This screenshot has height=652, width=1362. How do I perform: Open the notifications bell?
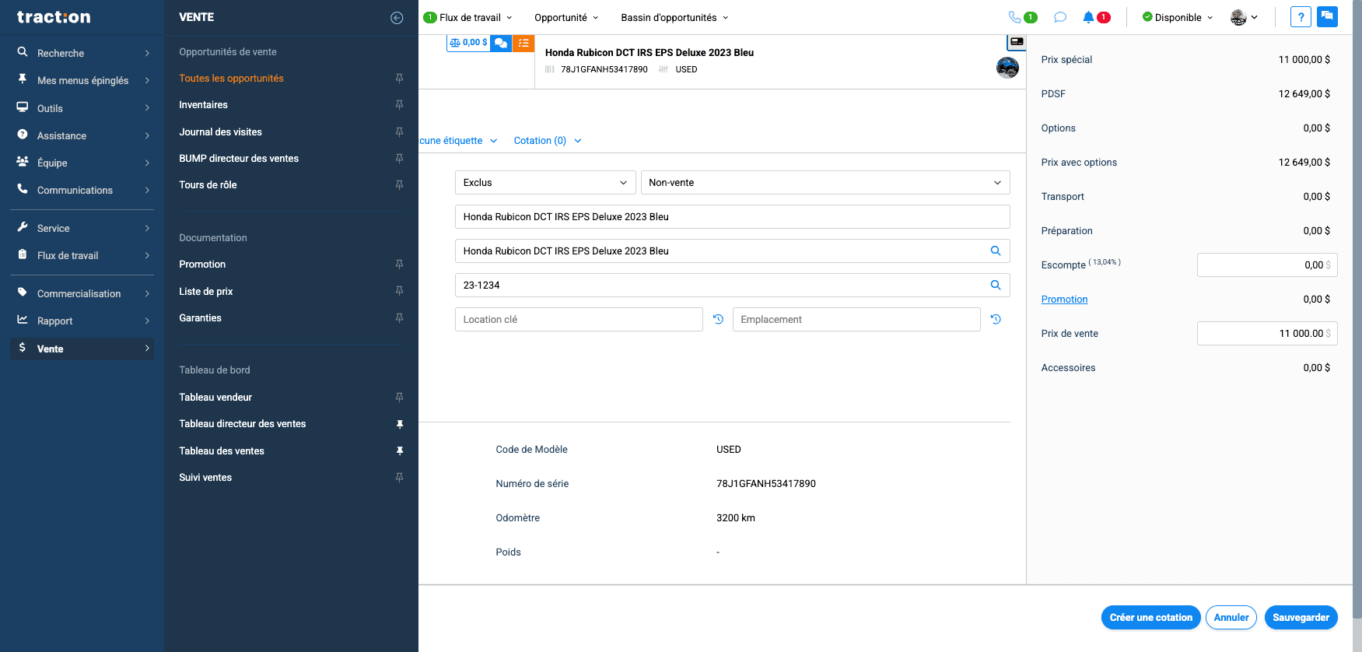tap(1088, 17)
